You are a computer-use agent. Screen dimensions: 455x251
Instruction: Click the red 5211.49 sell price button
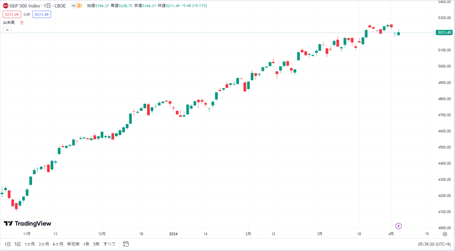[x=12, y=15]
